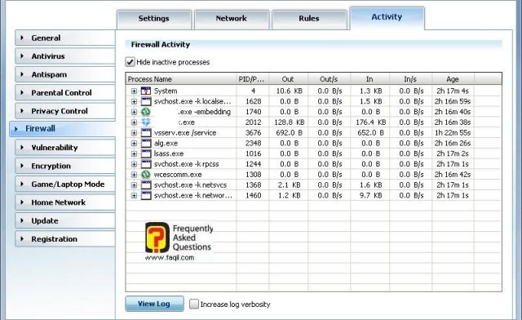Open Parental Control section
522x320 pixels.
(x=65, y=93)
